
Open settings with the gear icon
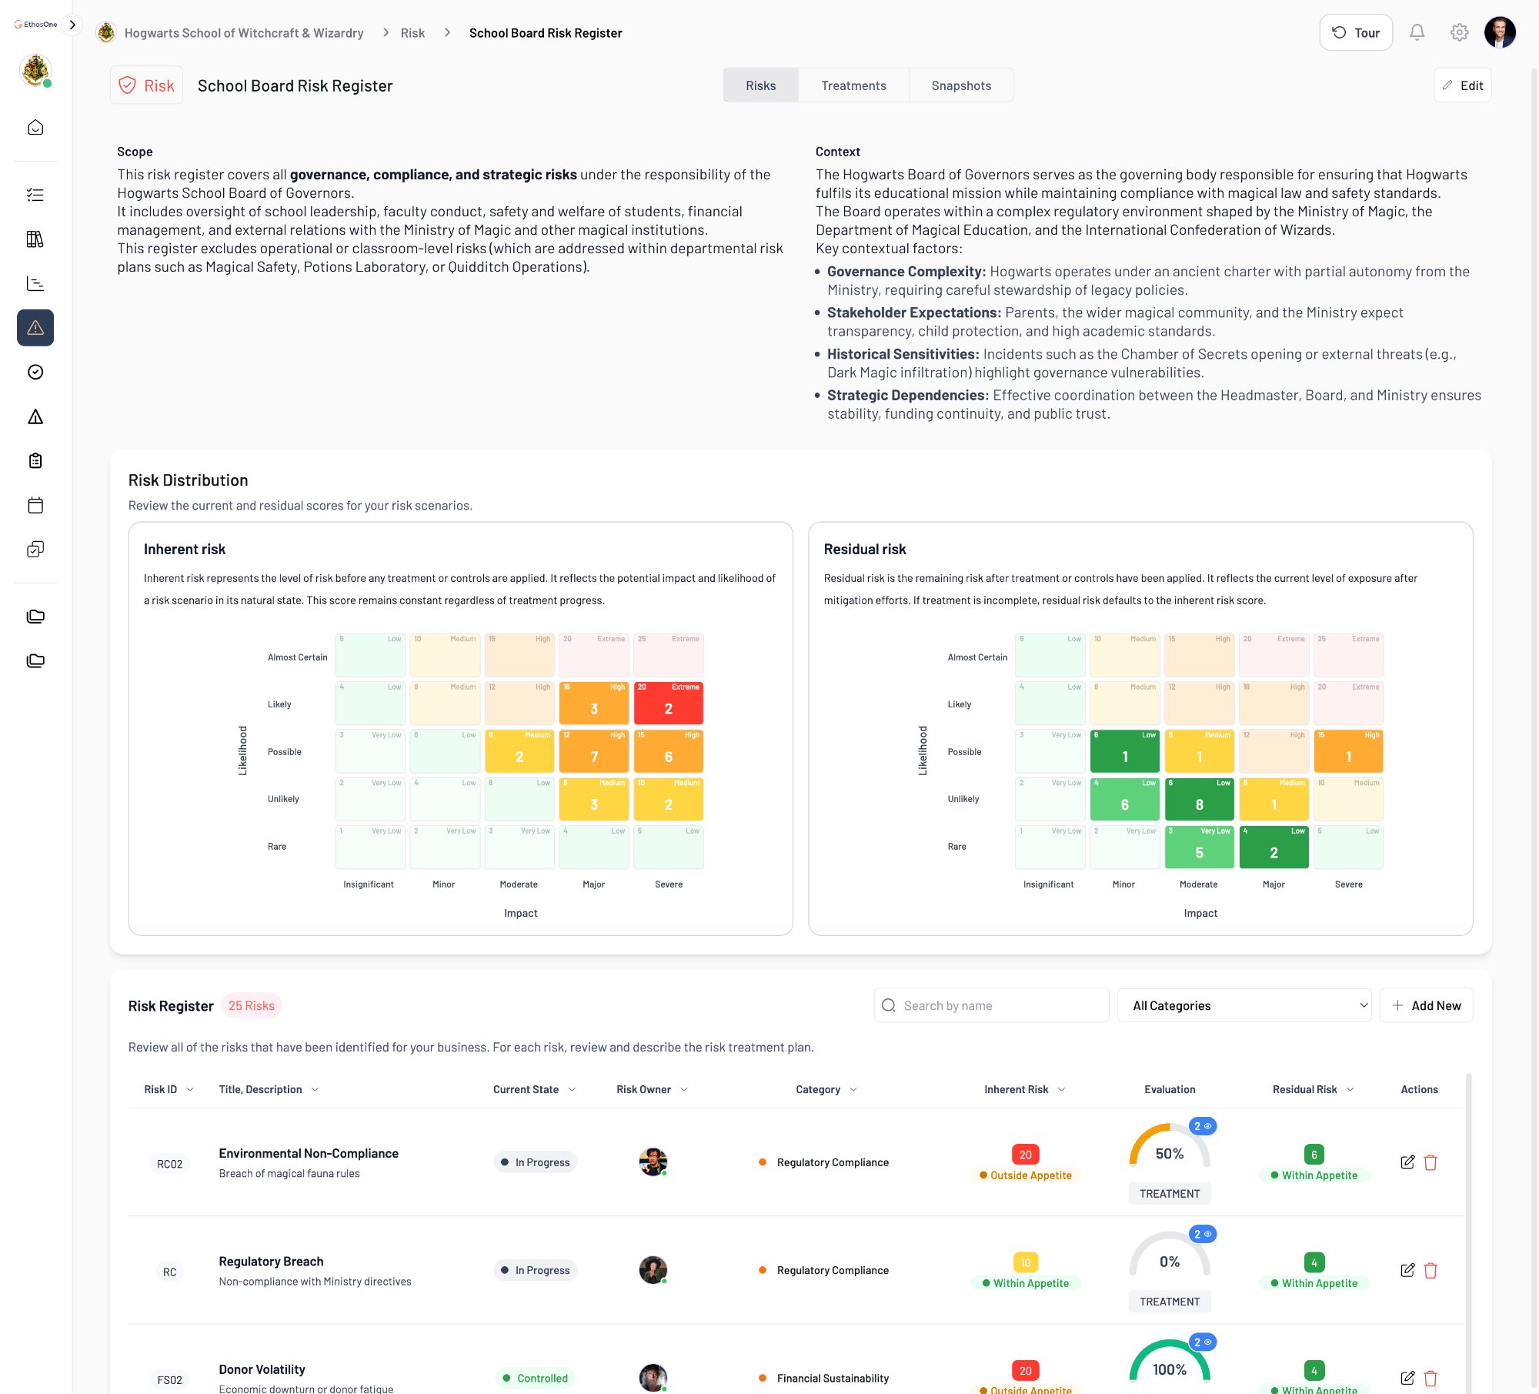[1459, 32]
